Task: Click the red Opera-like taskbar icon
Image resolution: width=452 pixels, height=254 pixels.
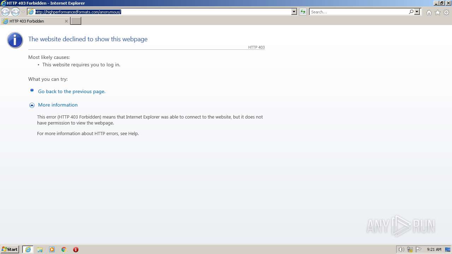Action: coord(76,249)
